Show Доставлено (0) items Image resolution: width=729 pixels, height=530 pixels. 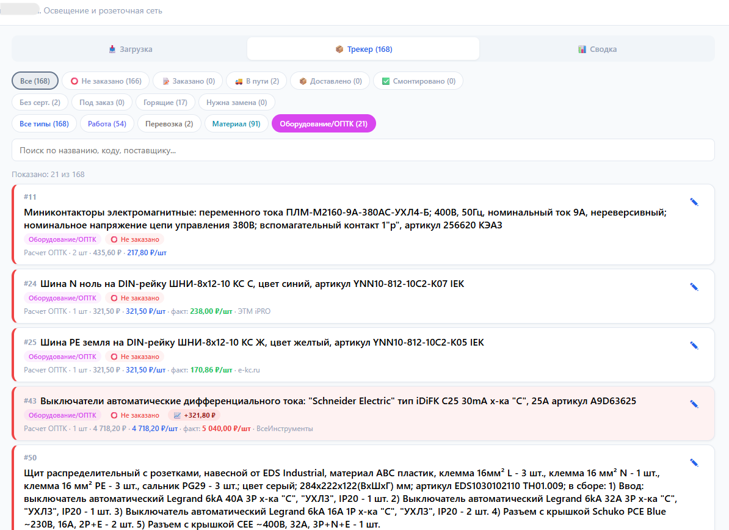pyautogui.click(x=330, y=81)
